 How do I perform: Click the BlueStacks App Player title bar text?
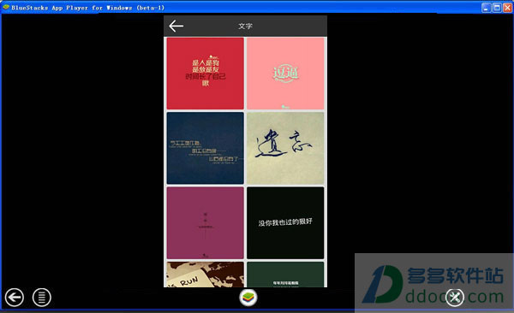88,7
